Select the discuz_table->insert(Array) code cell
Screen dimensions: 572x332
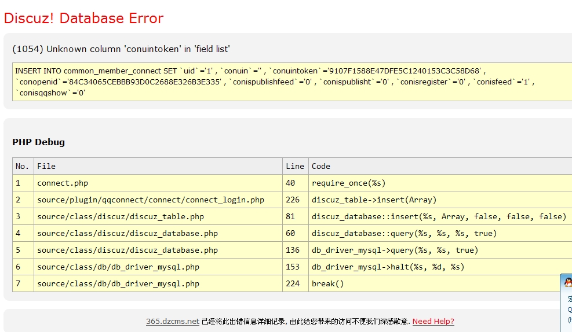pyautogui.click(x=440, y=200)
